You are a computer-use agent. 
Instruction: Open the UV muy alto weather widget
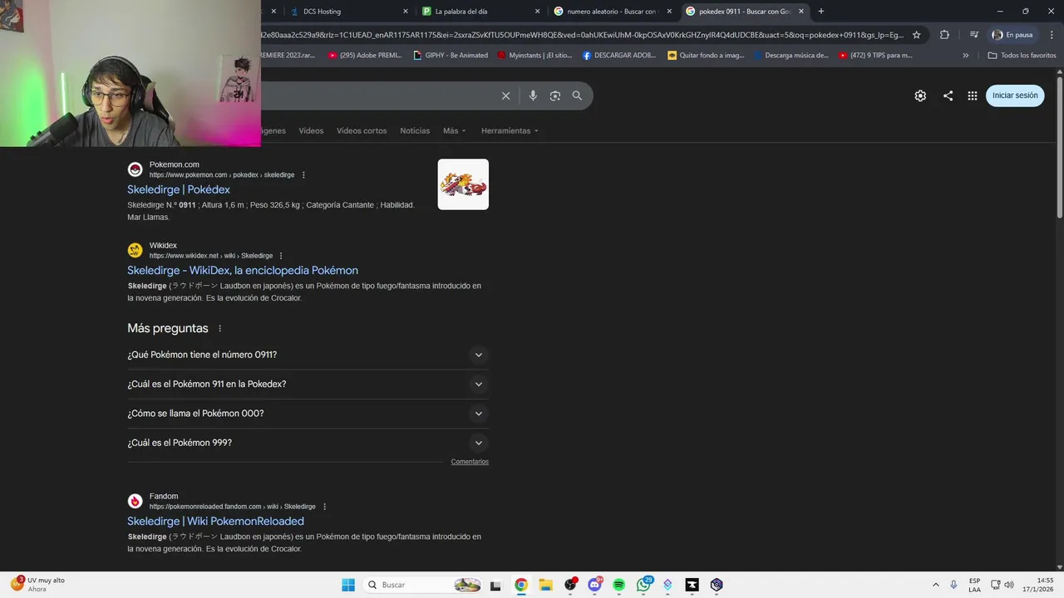click(38, 585)
